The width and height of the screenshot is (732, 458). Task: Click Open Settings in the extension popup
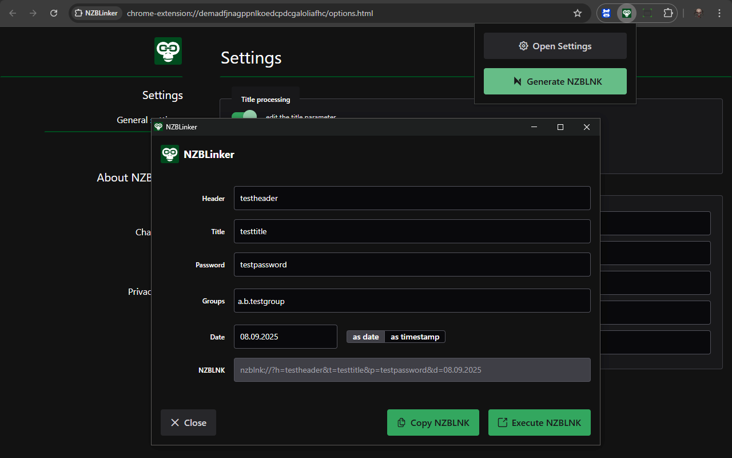click(x=555, y=46)
